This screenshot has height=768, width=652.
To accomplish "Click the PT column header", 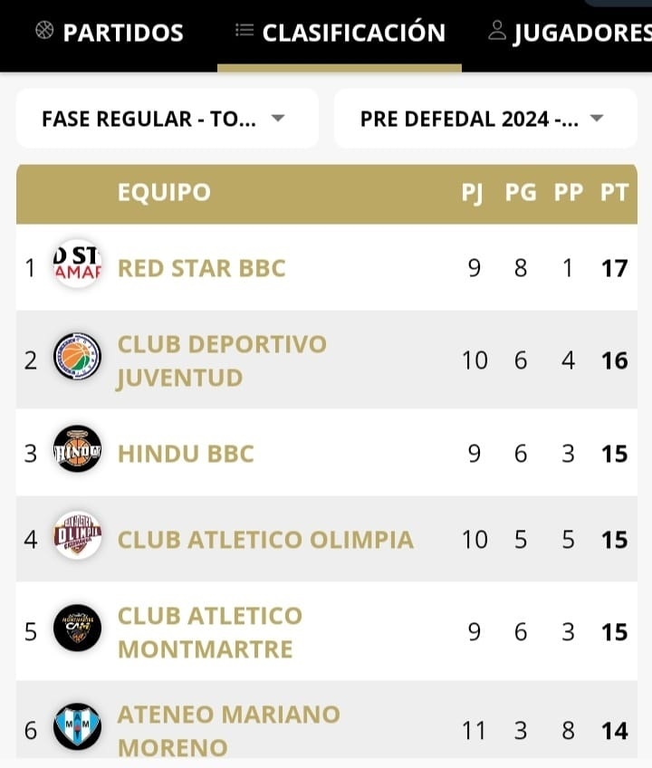I will point(614,193).
